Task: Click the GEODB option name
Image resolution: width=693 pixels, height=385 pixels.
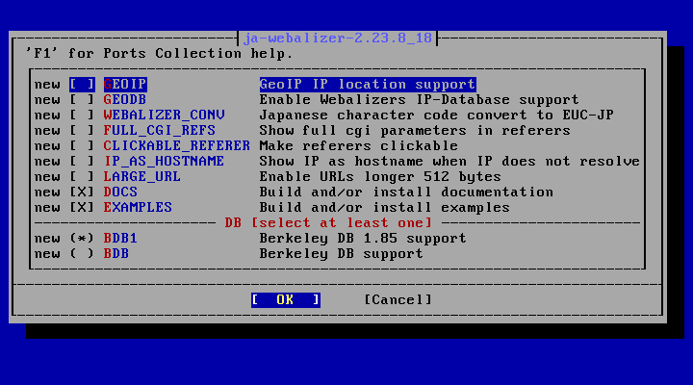Action: [125, 99]
